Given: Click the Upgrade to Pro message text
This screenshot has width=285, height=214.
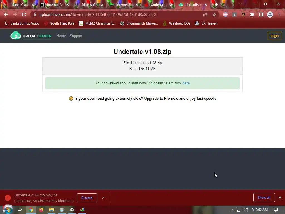Looking at the screenshot, I should pos(142,98).
